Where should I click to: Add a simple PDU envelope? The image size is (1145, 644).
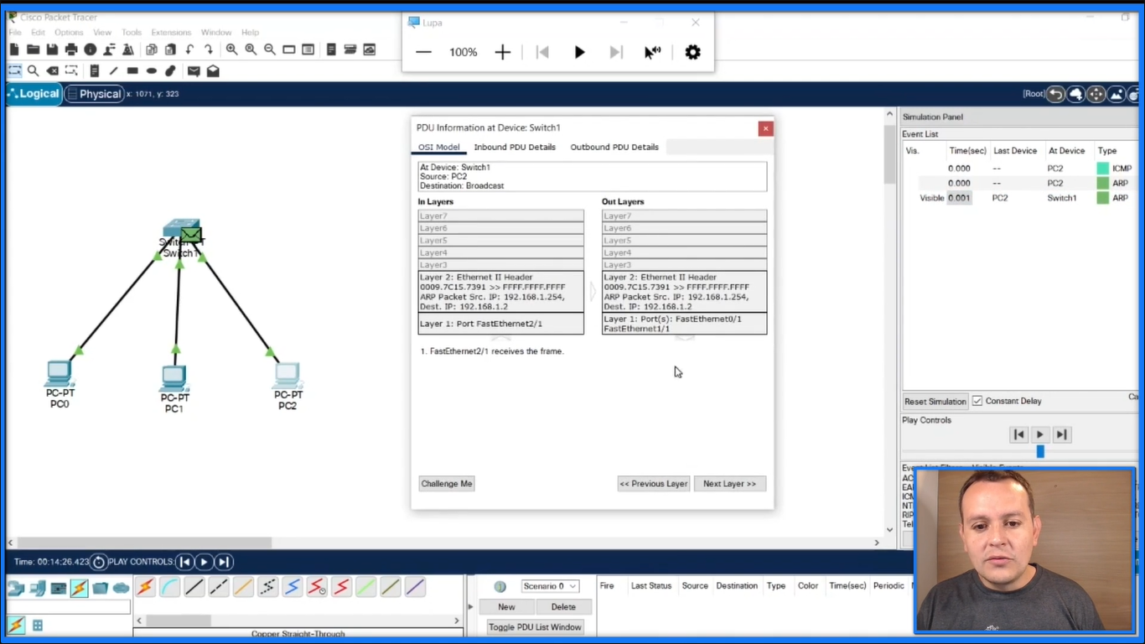point(194,71)
